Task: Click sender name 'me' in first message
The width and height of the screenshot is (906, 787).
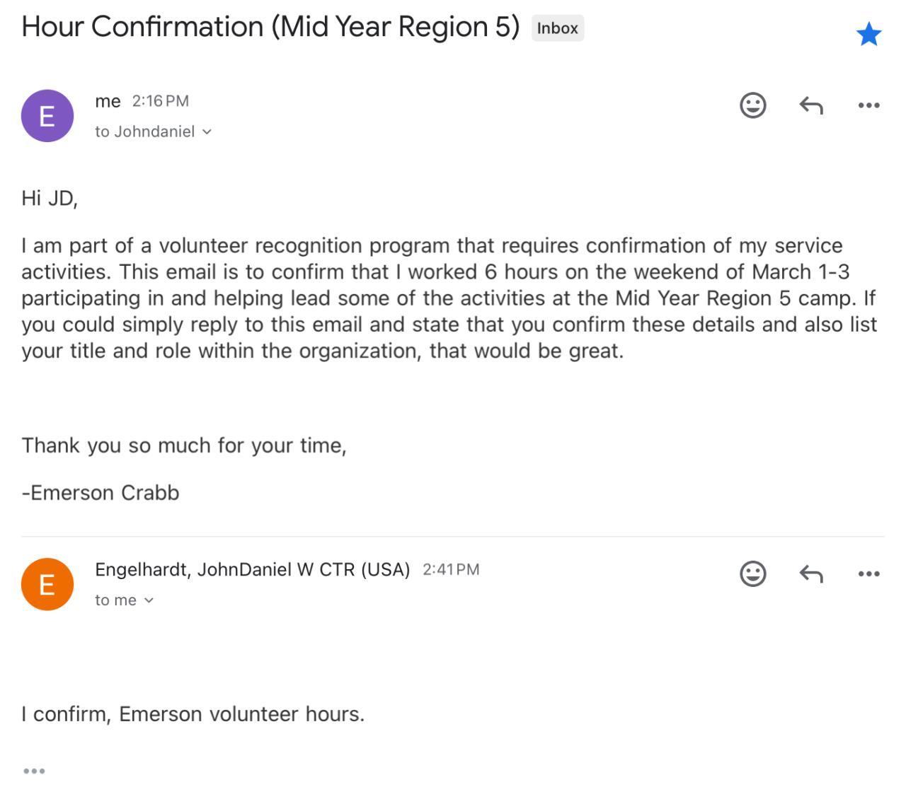Action: point(108,101)
